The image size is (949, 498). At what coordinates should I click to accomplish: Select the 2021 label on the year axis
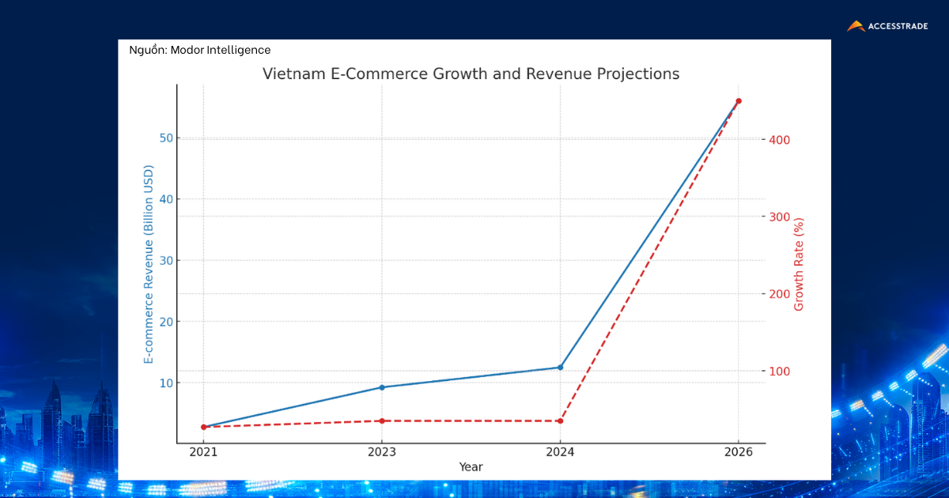pos(203,452)
